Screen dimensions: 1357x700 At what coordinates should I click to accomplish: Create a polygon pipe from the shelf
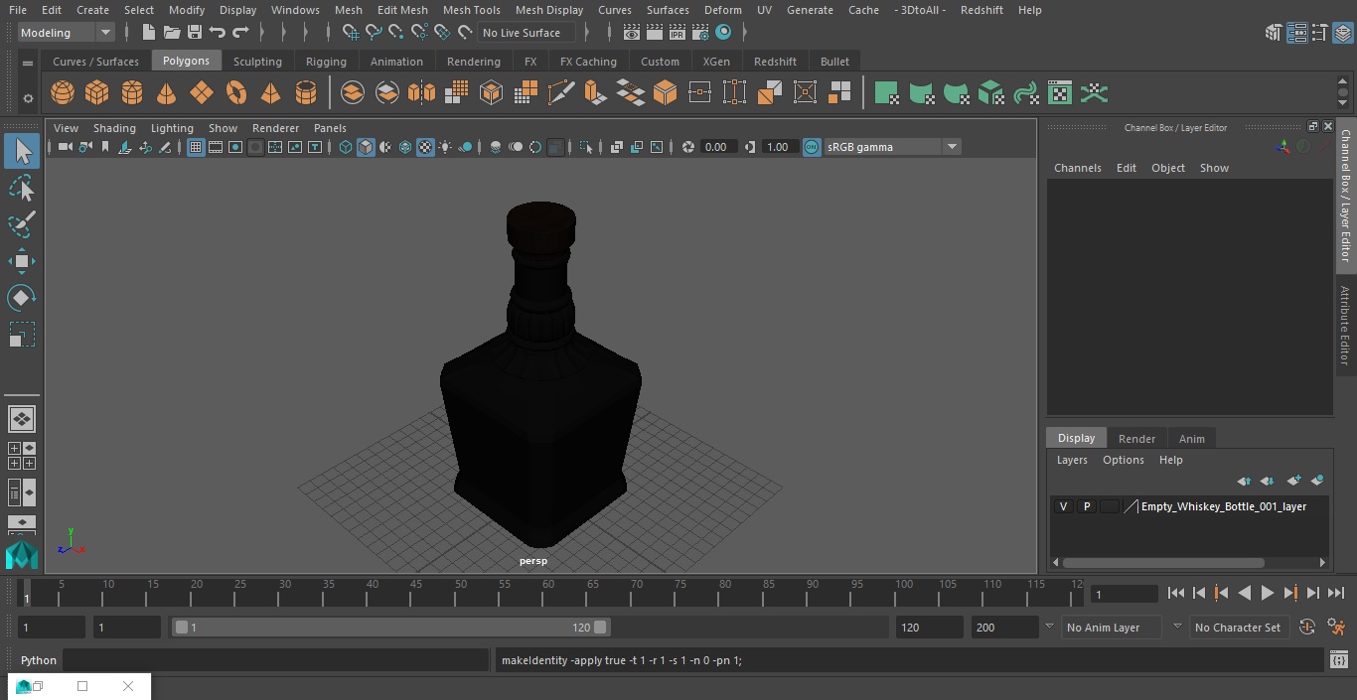(x=305, y=93)
